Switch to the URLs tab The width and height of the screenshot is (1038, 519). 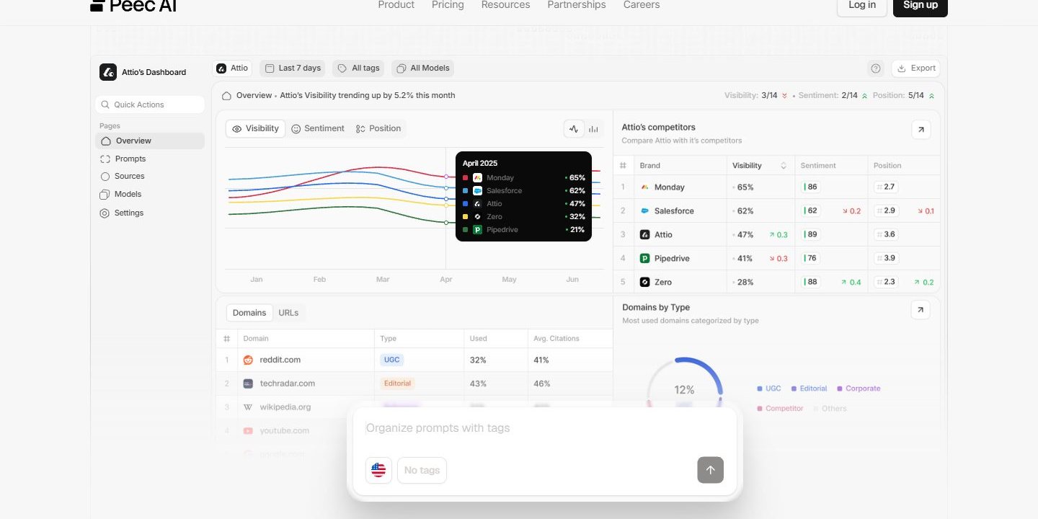tap(288, 313)
